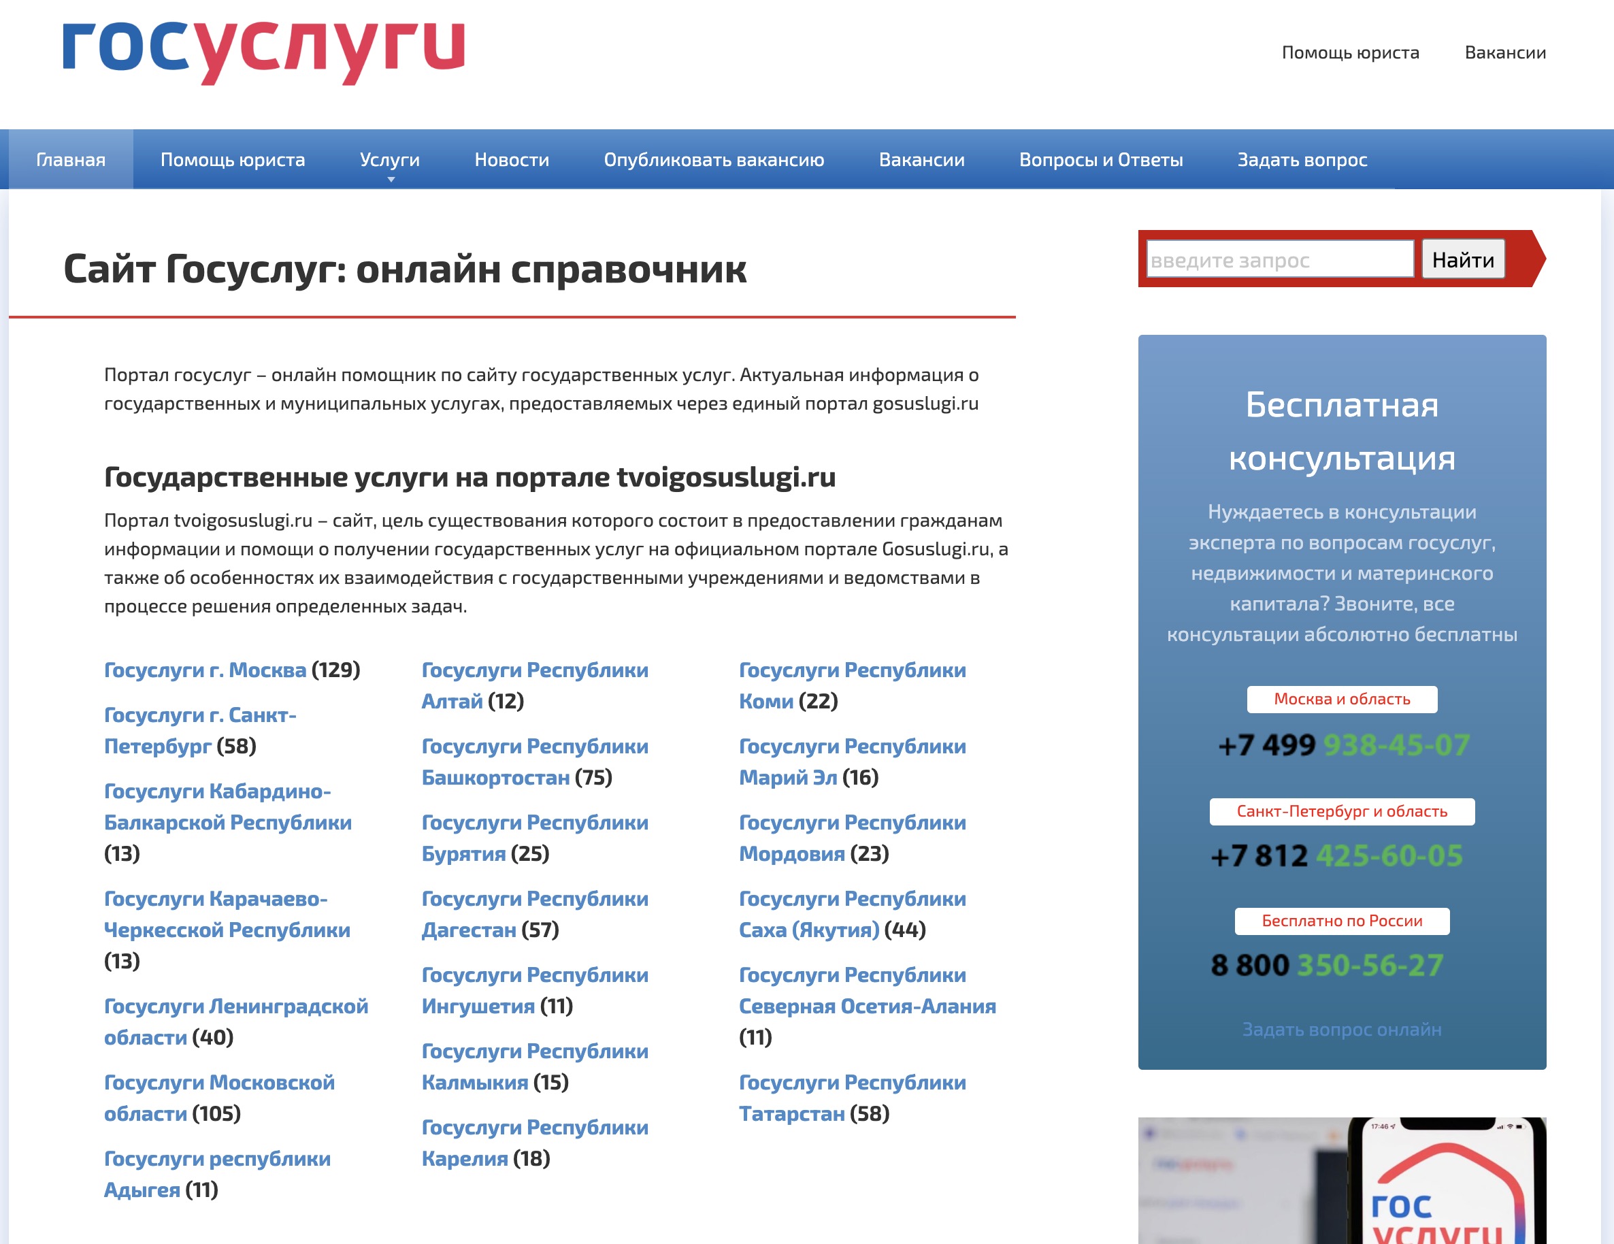Select Опубликовать вакансию menu item

pyautogui.click(x=714, y=160)
